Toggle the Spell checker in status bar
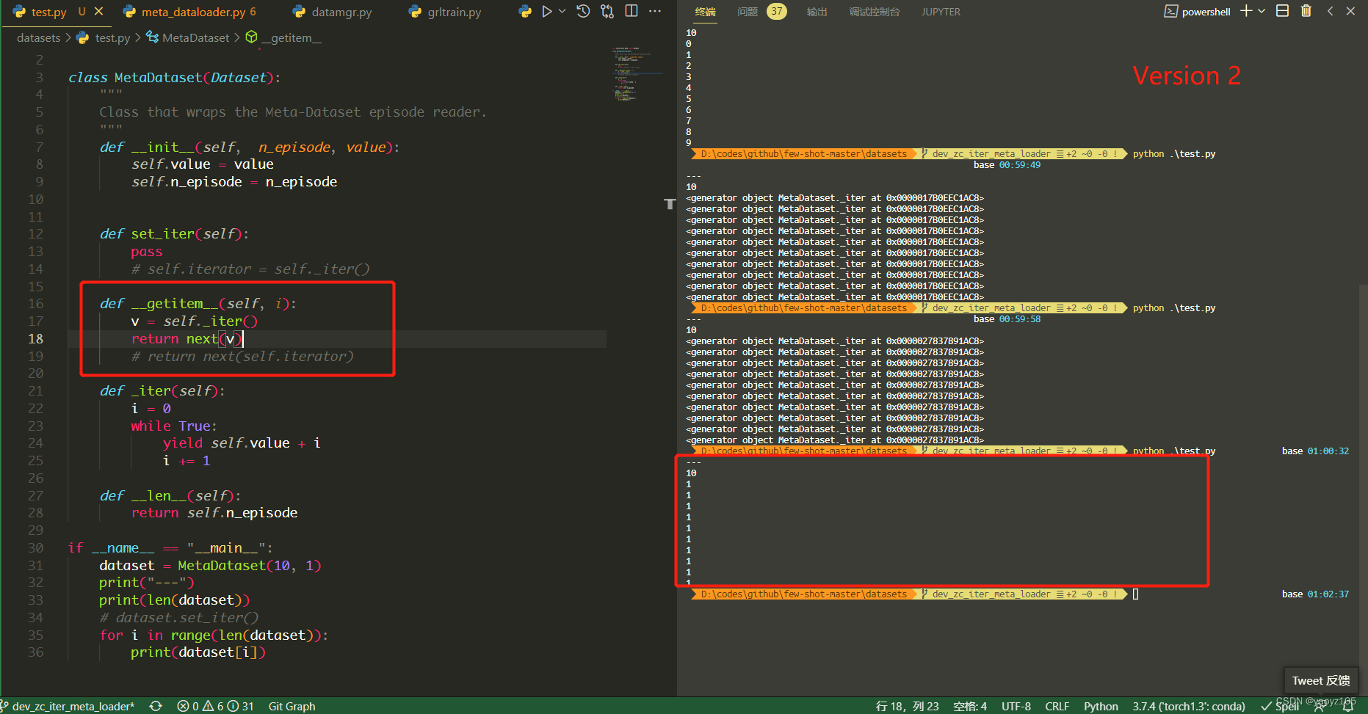Viewport: 1368px width, 714px height. [1280, 706]
